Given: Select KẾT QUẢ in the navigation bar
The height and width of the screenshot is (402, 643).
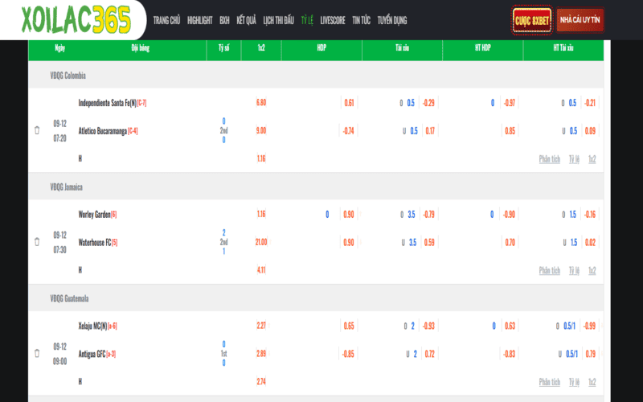Looking at the screenshot, I should 246,20.
